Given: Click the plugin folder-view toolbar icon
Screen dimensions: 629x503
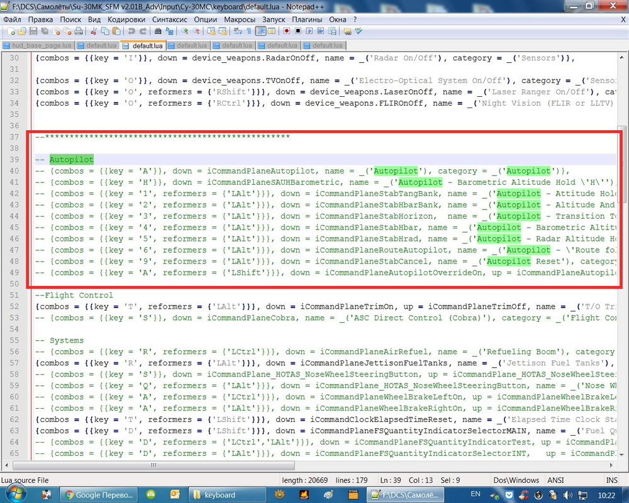Looking at the screenshot, I should pos(347,31).
